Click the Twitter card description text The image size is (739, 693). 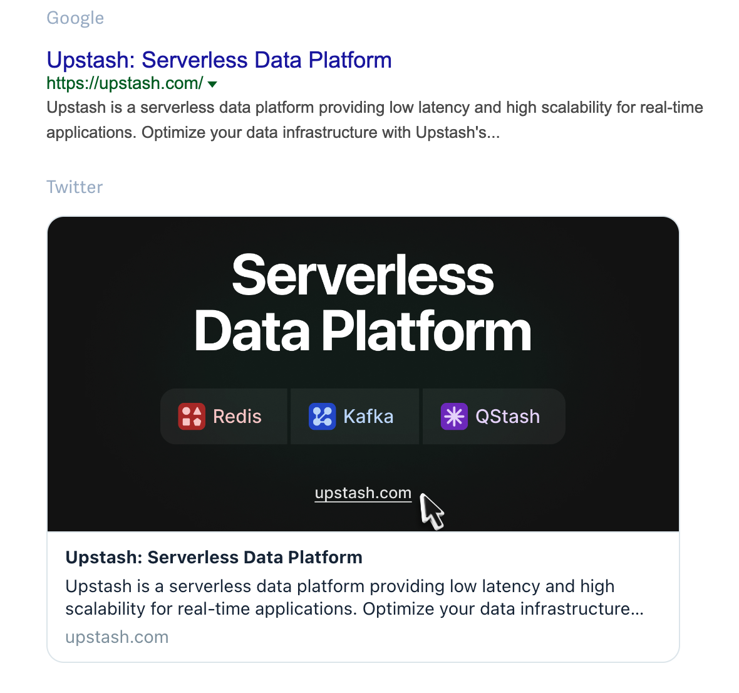[x=354, y=597]
